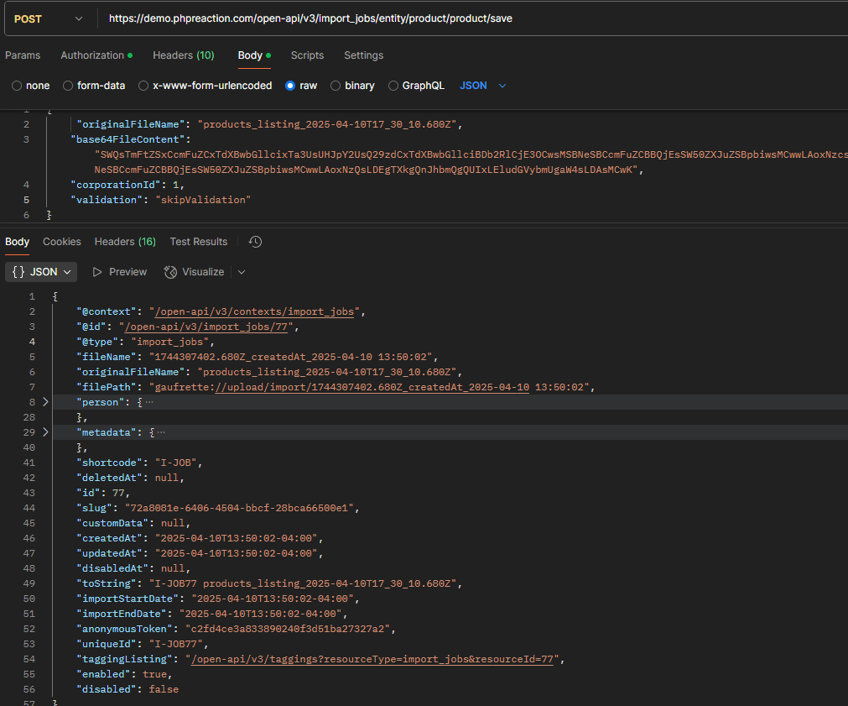
Task: Select the raw body type
Action: [x=301, y=86]
